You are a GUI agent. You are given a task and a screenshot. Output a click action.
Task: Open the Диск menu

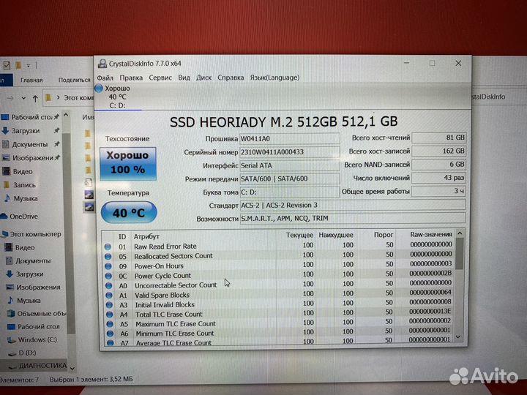(x=203, y=78)
